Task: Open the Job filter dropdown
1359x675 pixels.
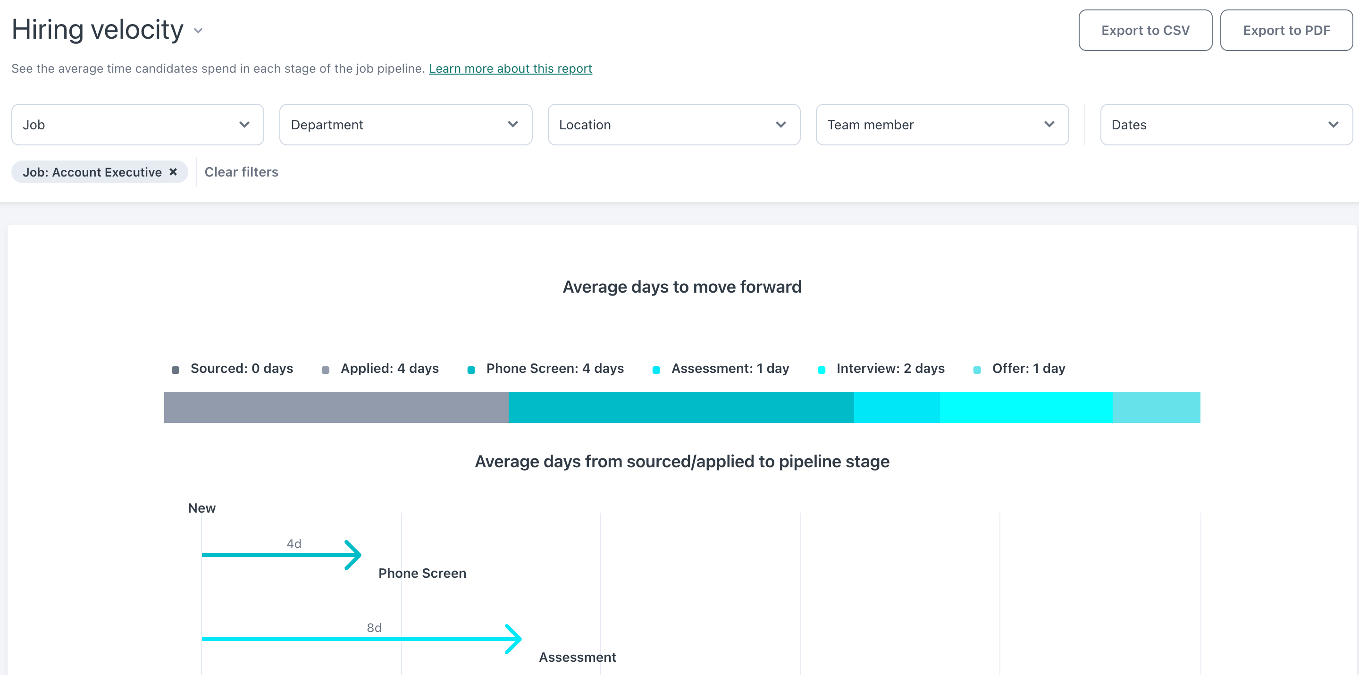Action: tap(138, 125)
